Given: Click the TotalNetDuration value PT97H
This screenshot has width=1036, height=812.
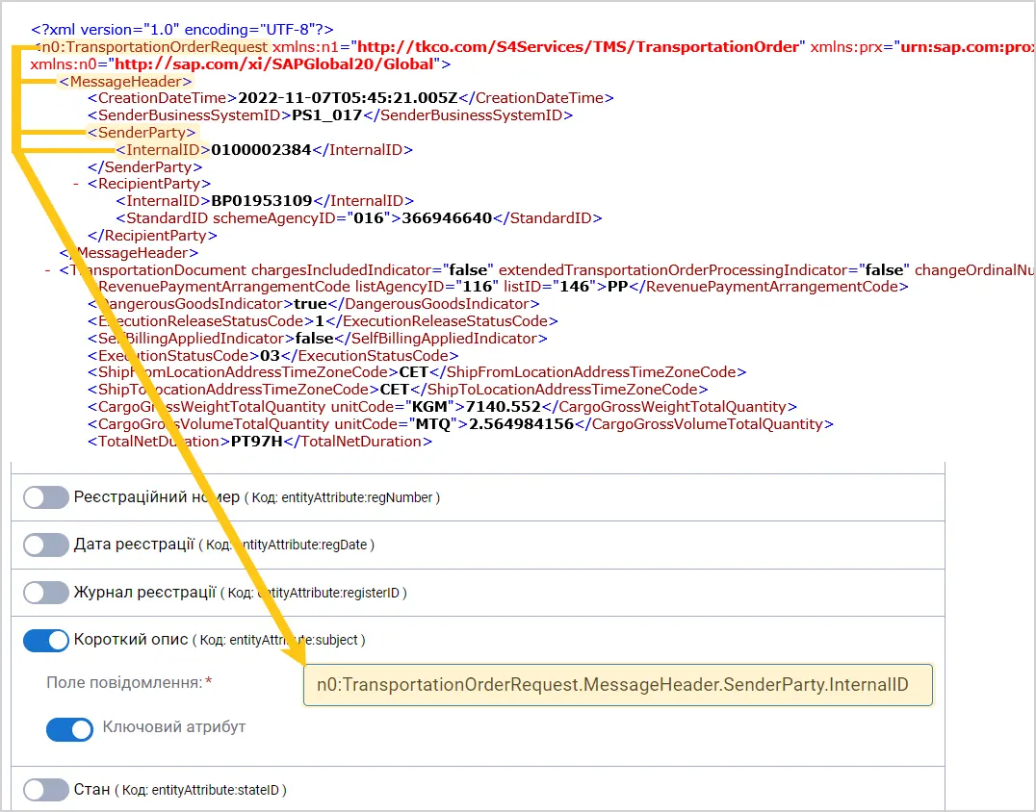Looking at the screenshot, I should pos(257,442).
